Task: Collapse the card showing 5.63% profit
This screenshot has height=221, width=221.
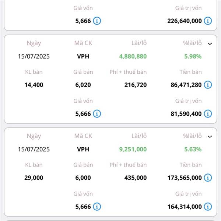Action: point(210,136)
